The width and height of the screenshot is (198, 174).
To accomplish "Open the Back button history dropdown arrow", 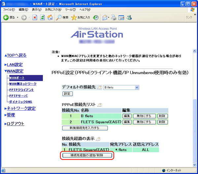I will [17, 17].
